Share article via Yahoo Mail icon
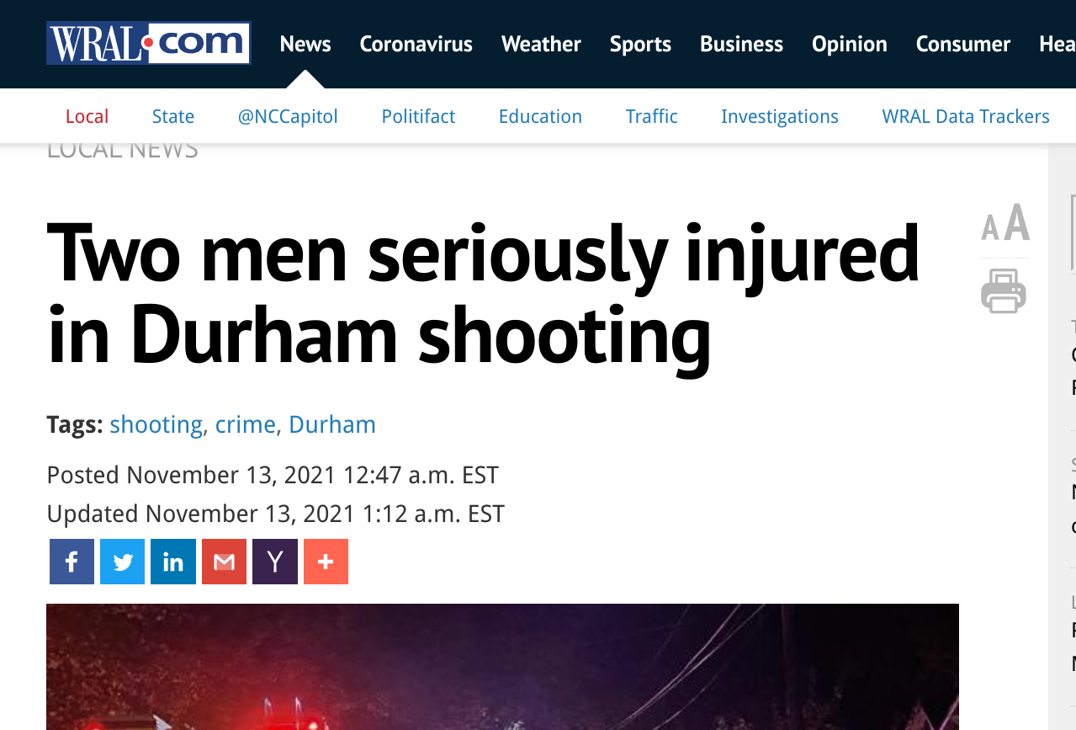This screenshot has height=730, width=1076. [275, 562]
